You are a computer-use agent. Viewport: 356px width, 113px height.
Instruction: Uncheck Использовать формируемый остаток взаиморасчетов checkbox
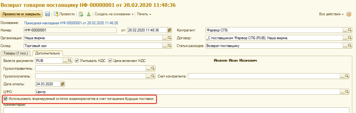coord(6,99)
